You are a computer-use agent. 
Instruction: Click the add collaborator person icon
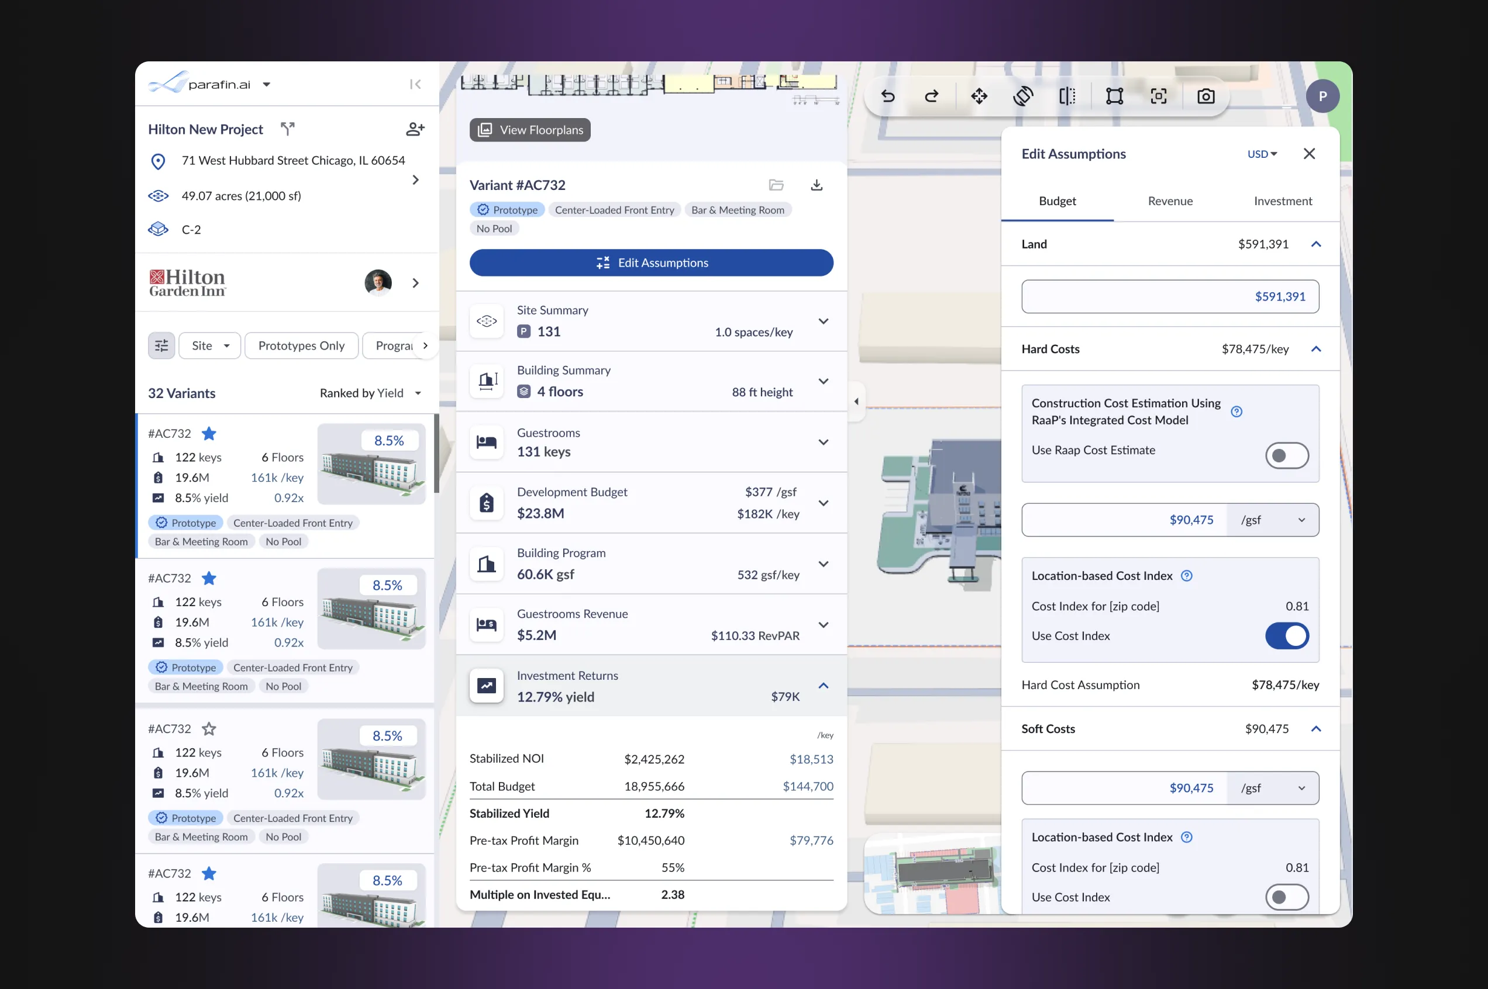tap(415, 129)
